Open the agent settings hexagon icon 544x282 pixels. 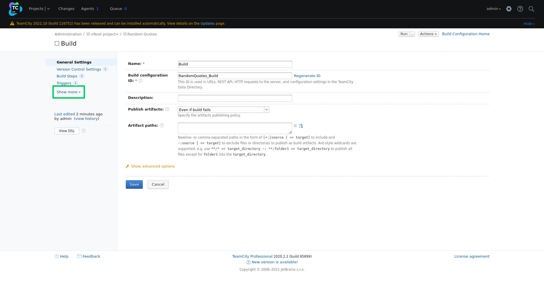[x=509, y=9]
